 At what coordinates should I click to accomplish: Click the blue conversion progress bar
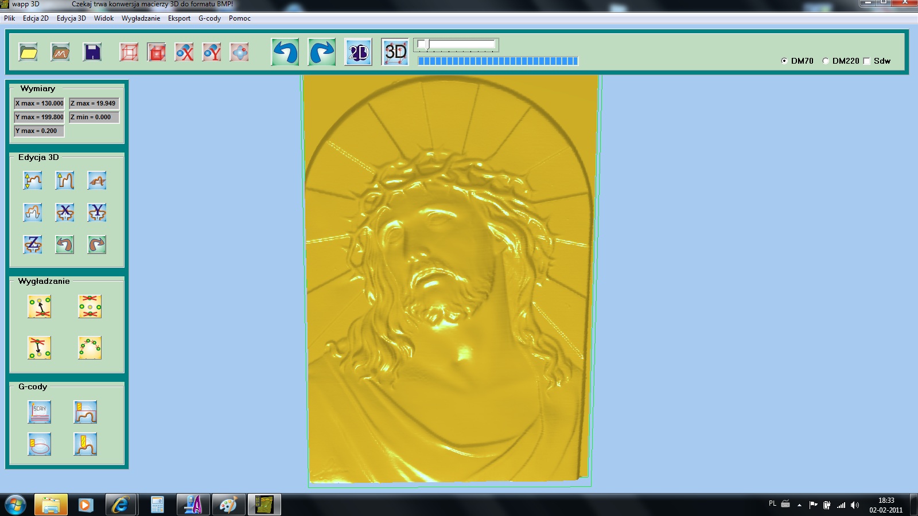click(x=498, y=61)
